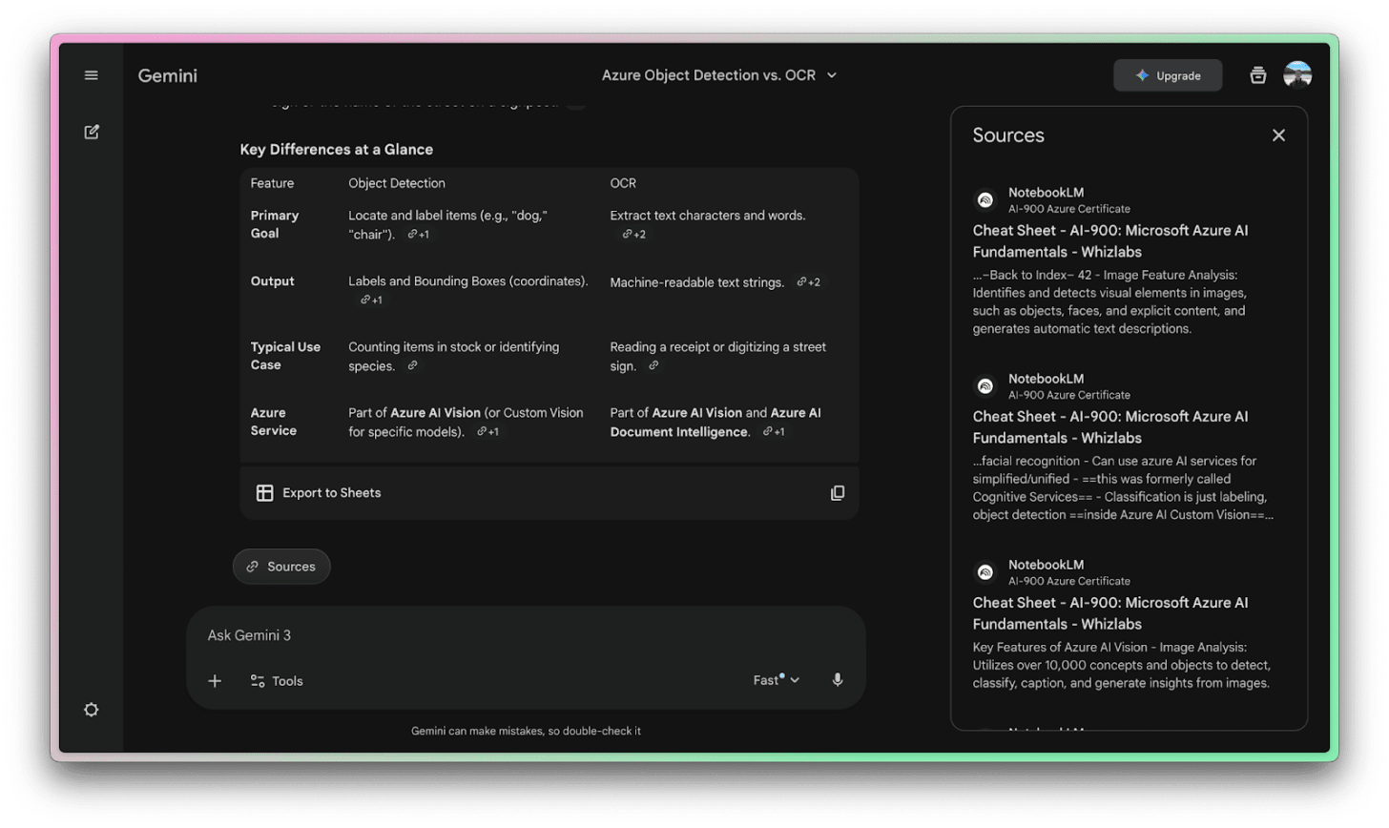Expand the Fast model selector dropdown

coord(777,680)
